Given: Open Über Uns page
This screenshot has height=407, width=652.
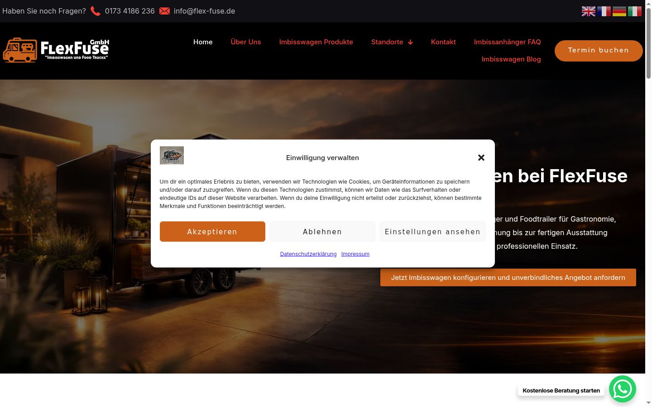Looking at the screenshot, I should click(x=246, y=42).
